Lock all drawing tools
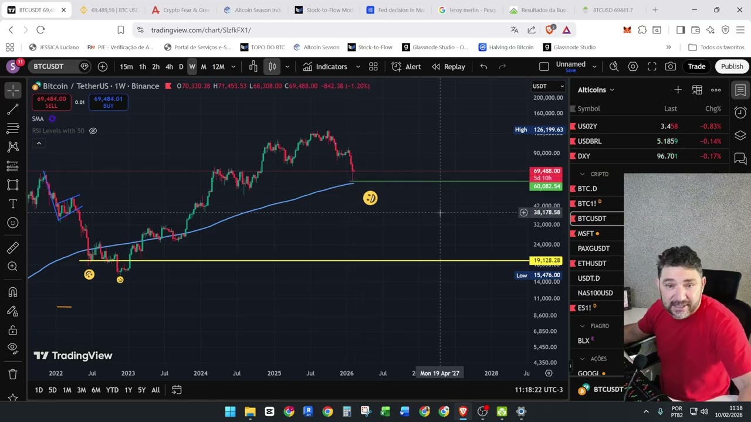Screen dimensions: 751x422 pos(12,330)
